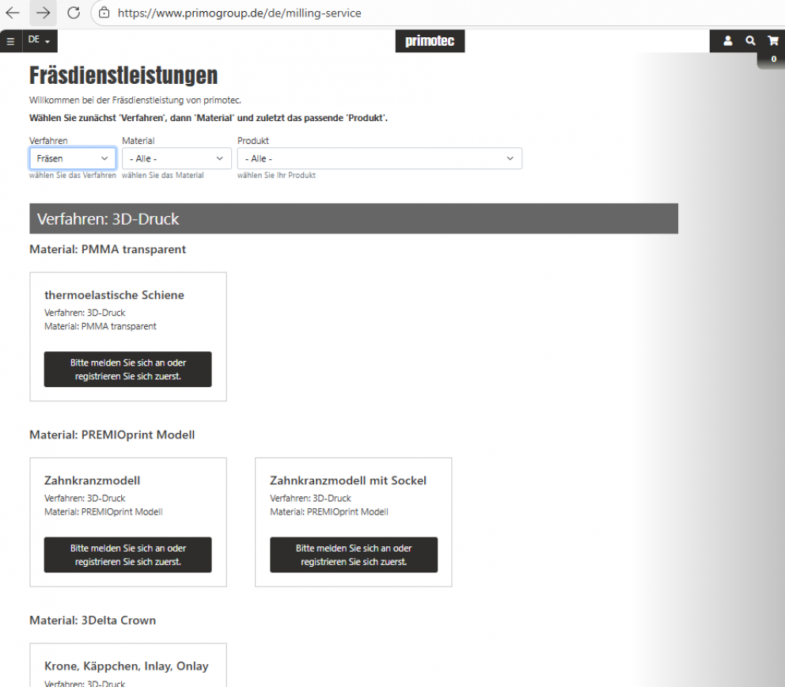Image resolution: width=785 pixels, height=687 pixels.
Task: Go back to the previous page
Action: tap(13, 13)
